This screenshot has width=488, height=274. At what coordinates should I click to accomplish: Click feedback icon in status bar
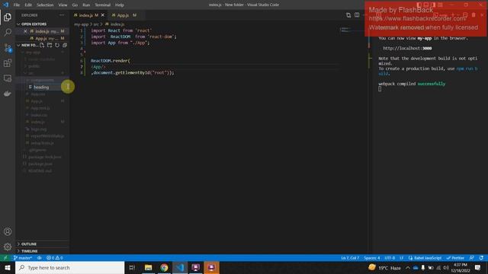[x=472, y=258]
